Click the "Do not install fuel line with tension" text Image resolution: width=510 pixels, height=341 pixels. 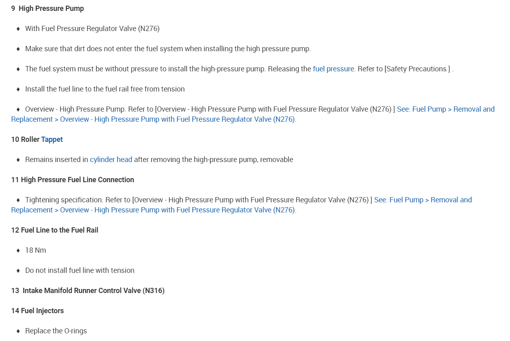[80, 270]
